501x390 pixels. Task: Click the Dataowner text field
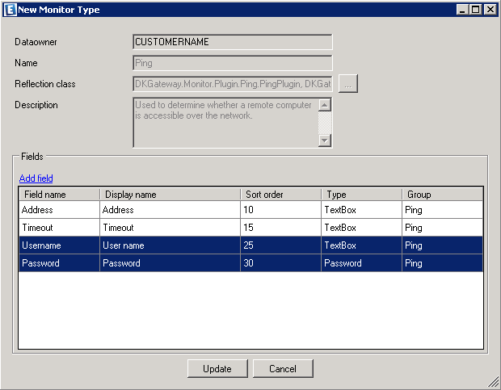tap(232, 42)
